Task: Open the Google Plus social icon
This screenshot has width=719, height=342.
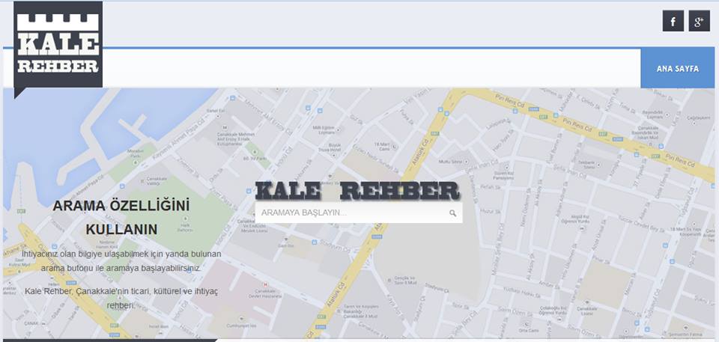Action: coord(699,21)
